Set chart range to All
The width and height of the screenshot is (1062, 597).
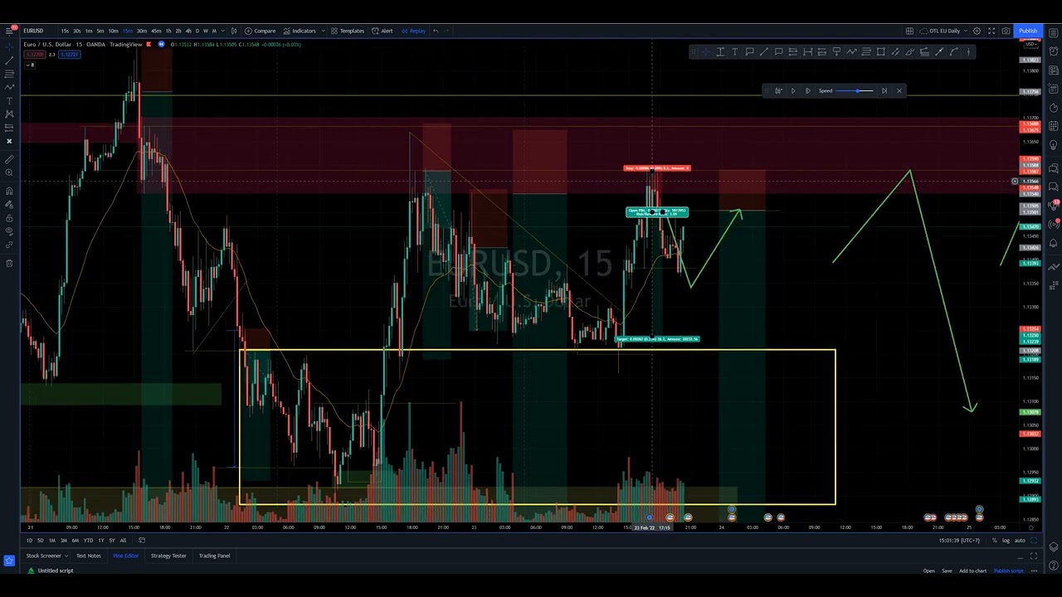click(x=123, y=541)
